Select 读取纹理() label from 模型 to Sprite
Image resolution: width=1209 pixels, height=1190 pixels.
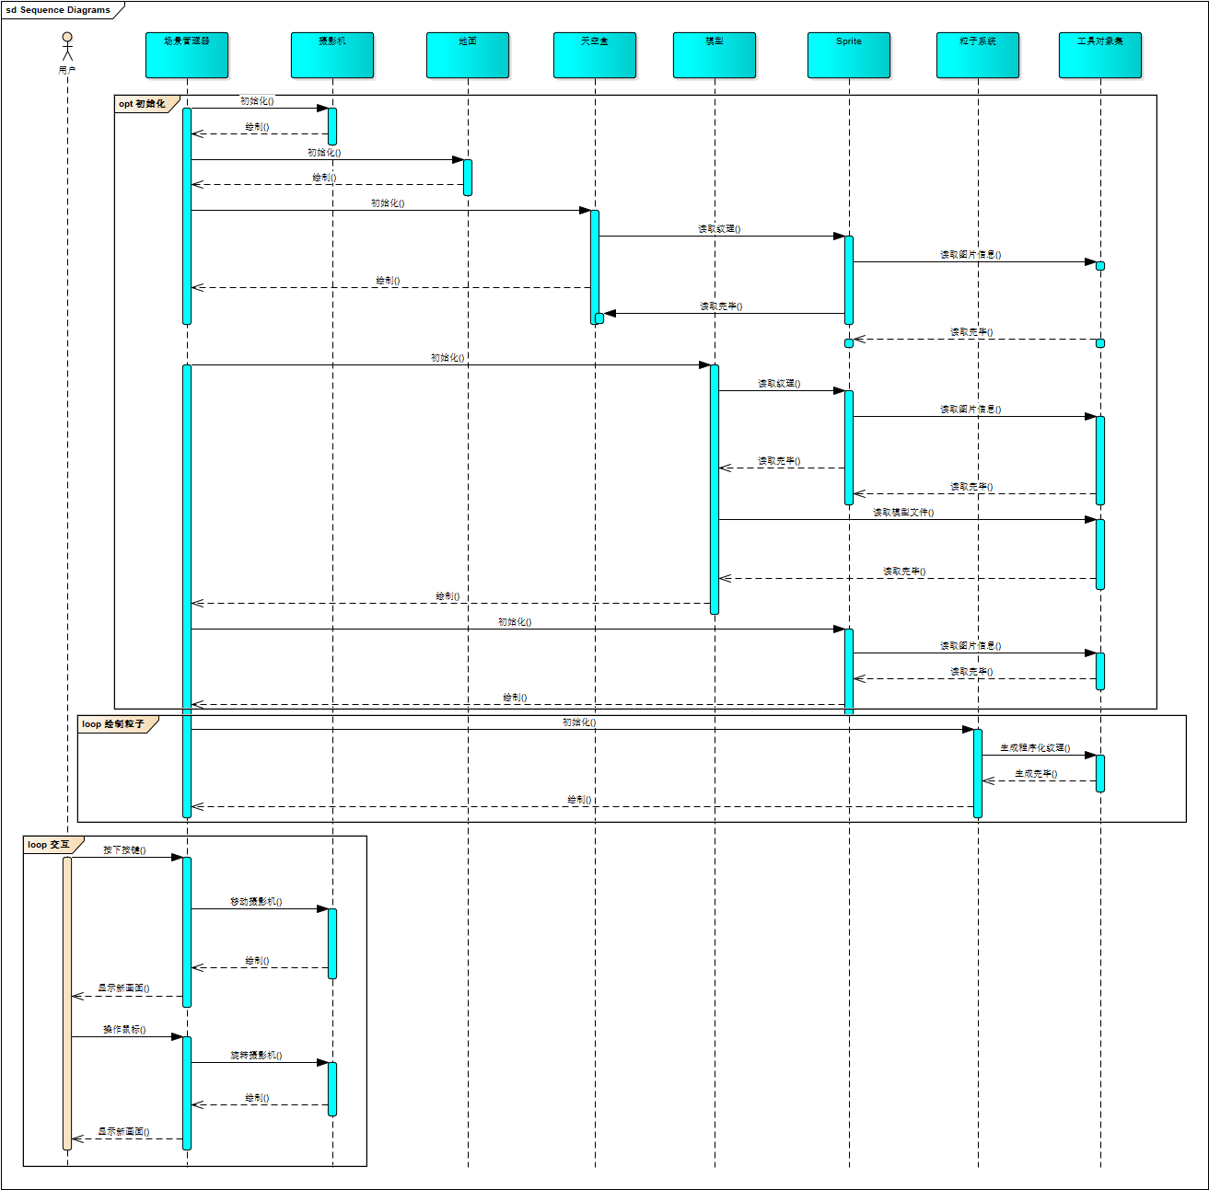[779, 384]
